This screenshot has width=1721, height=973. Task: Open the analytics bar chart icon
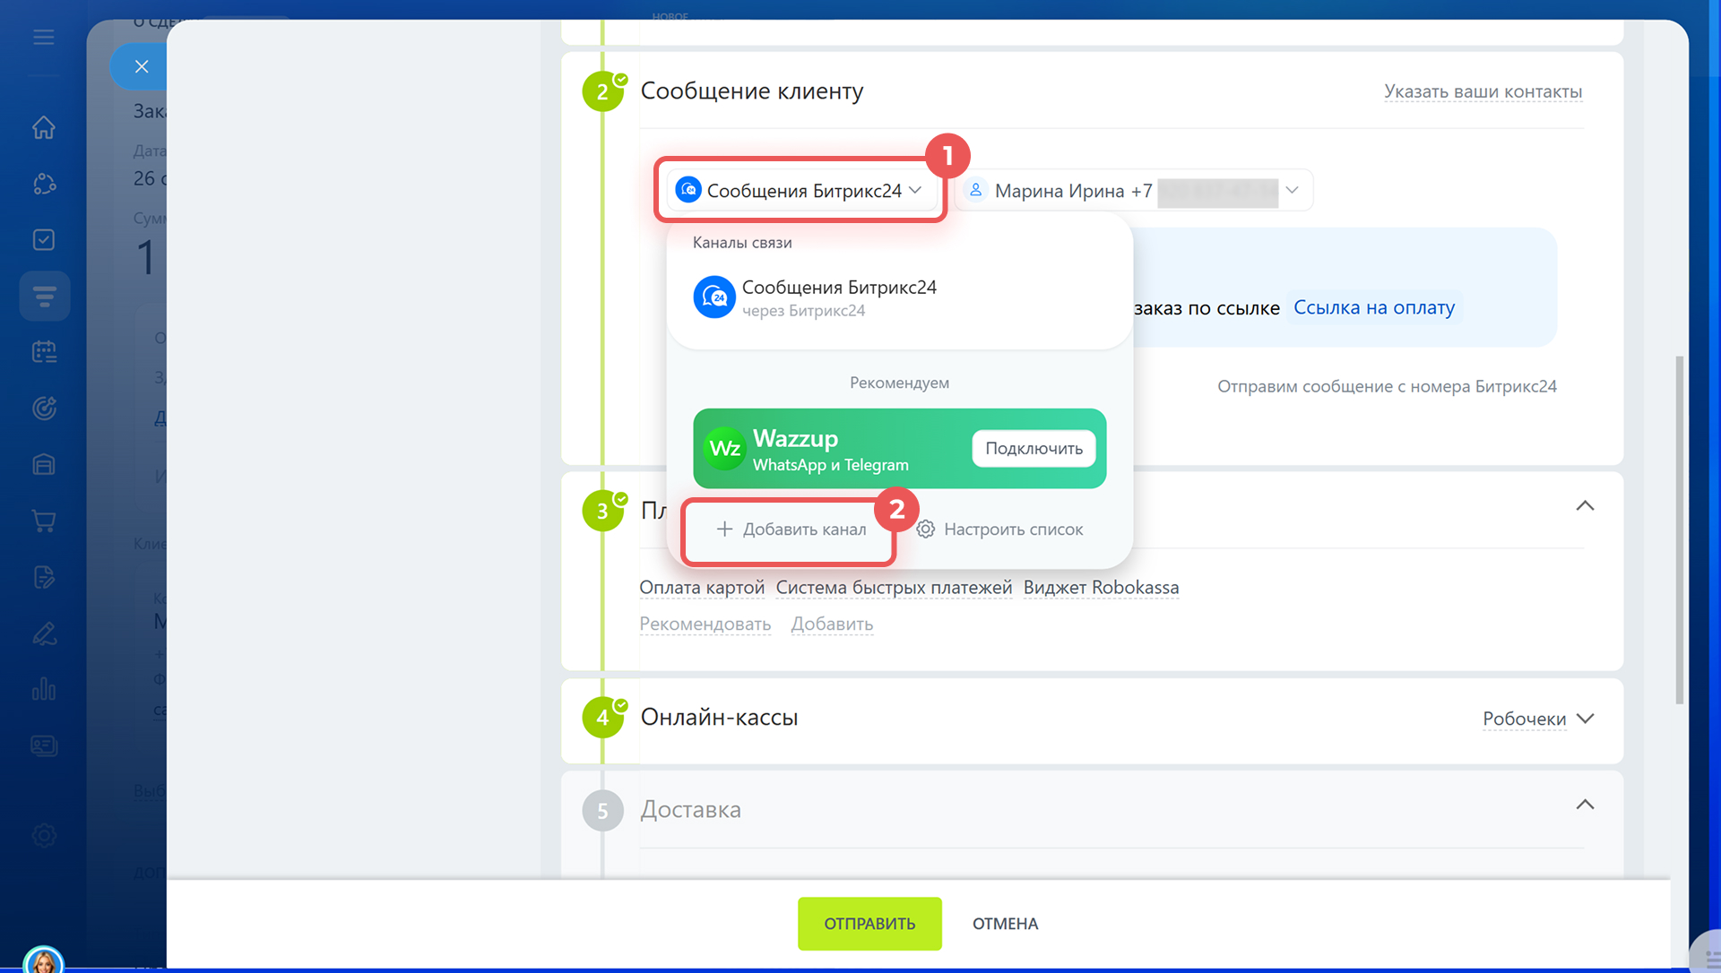click(44, 689)
